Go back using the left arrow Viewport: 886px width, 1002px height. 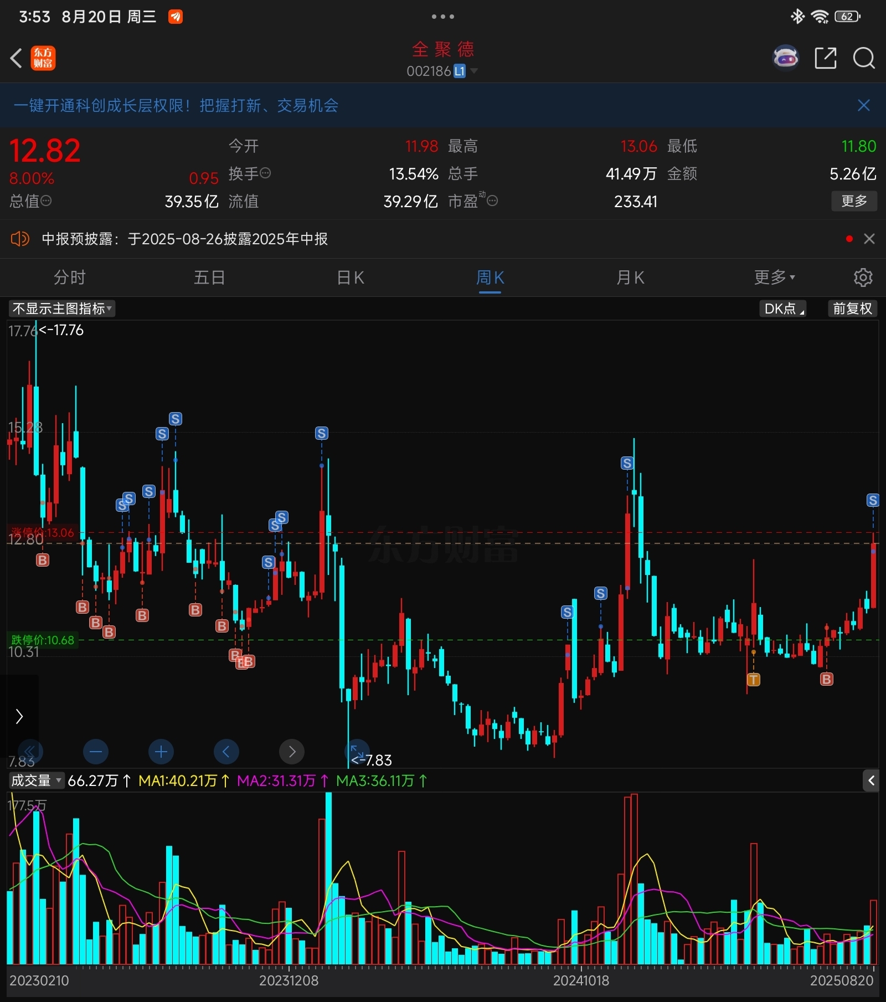point(16,58)
